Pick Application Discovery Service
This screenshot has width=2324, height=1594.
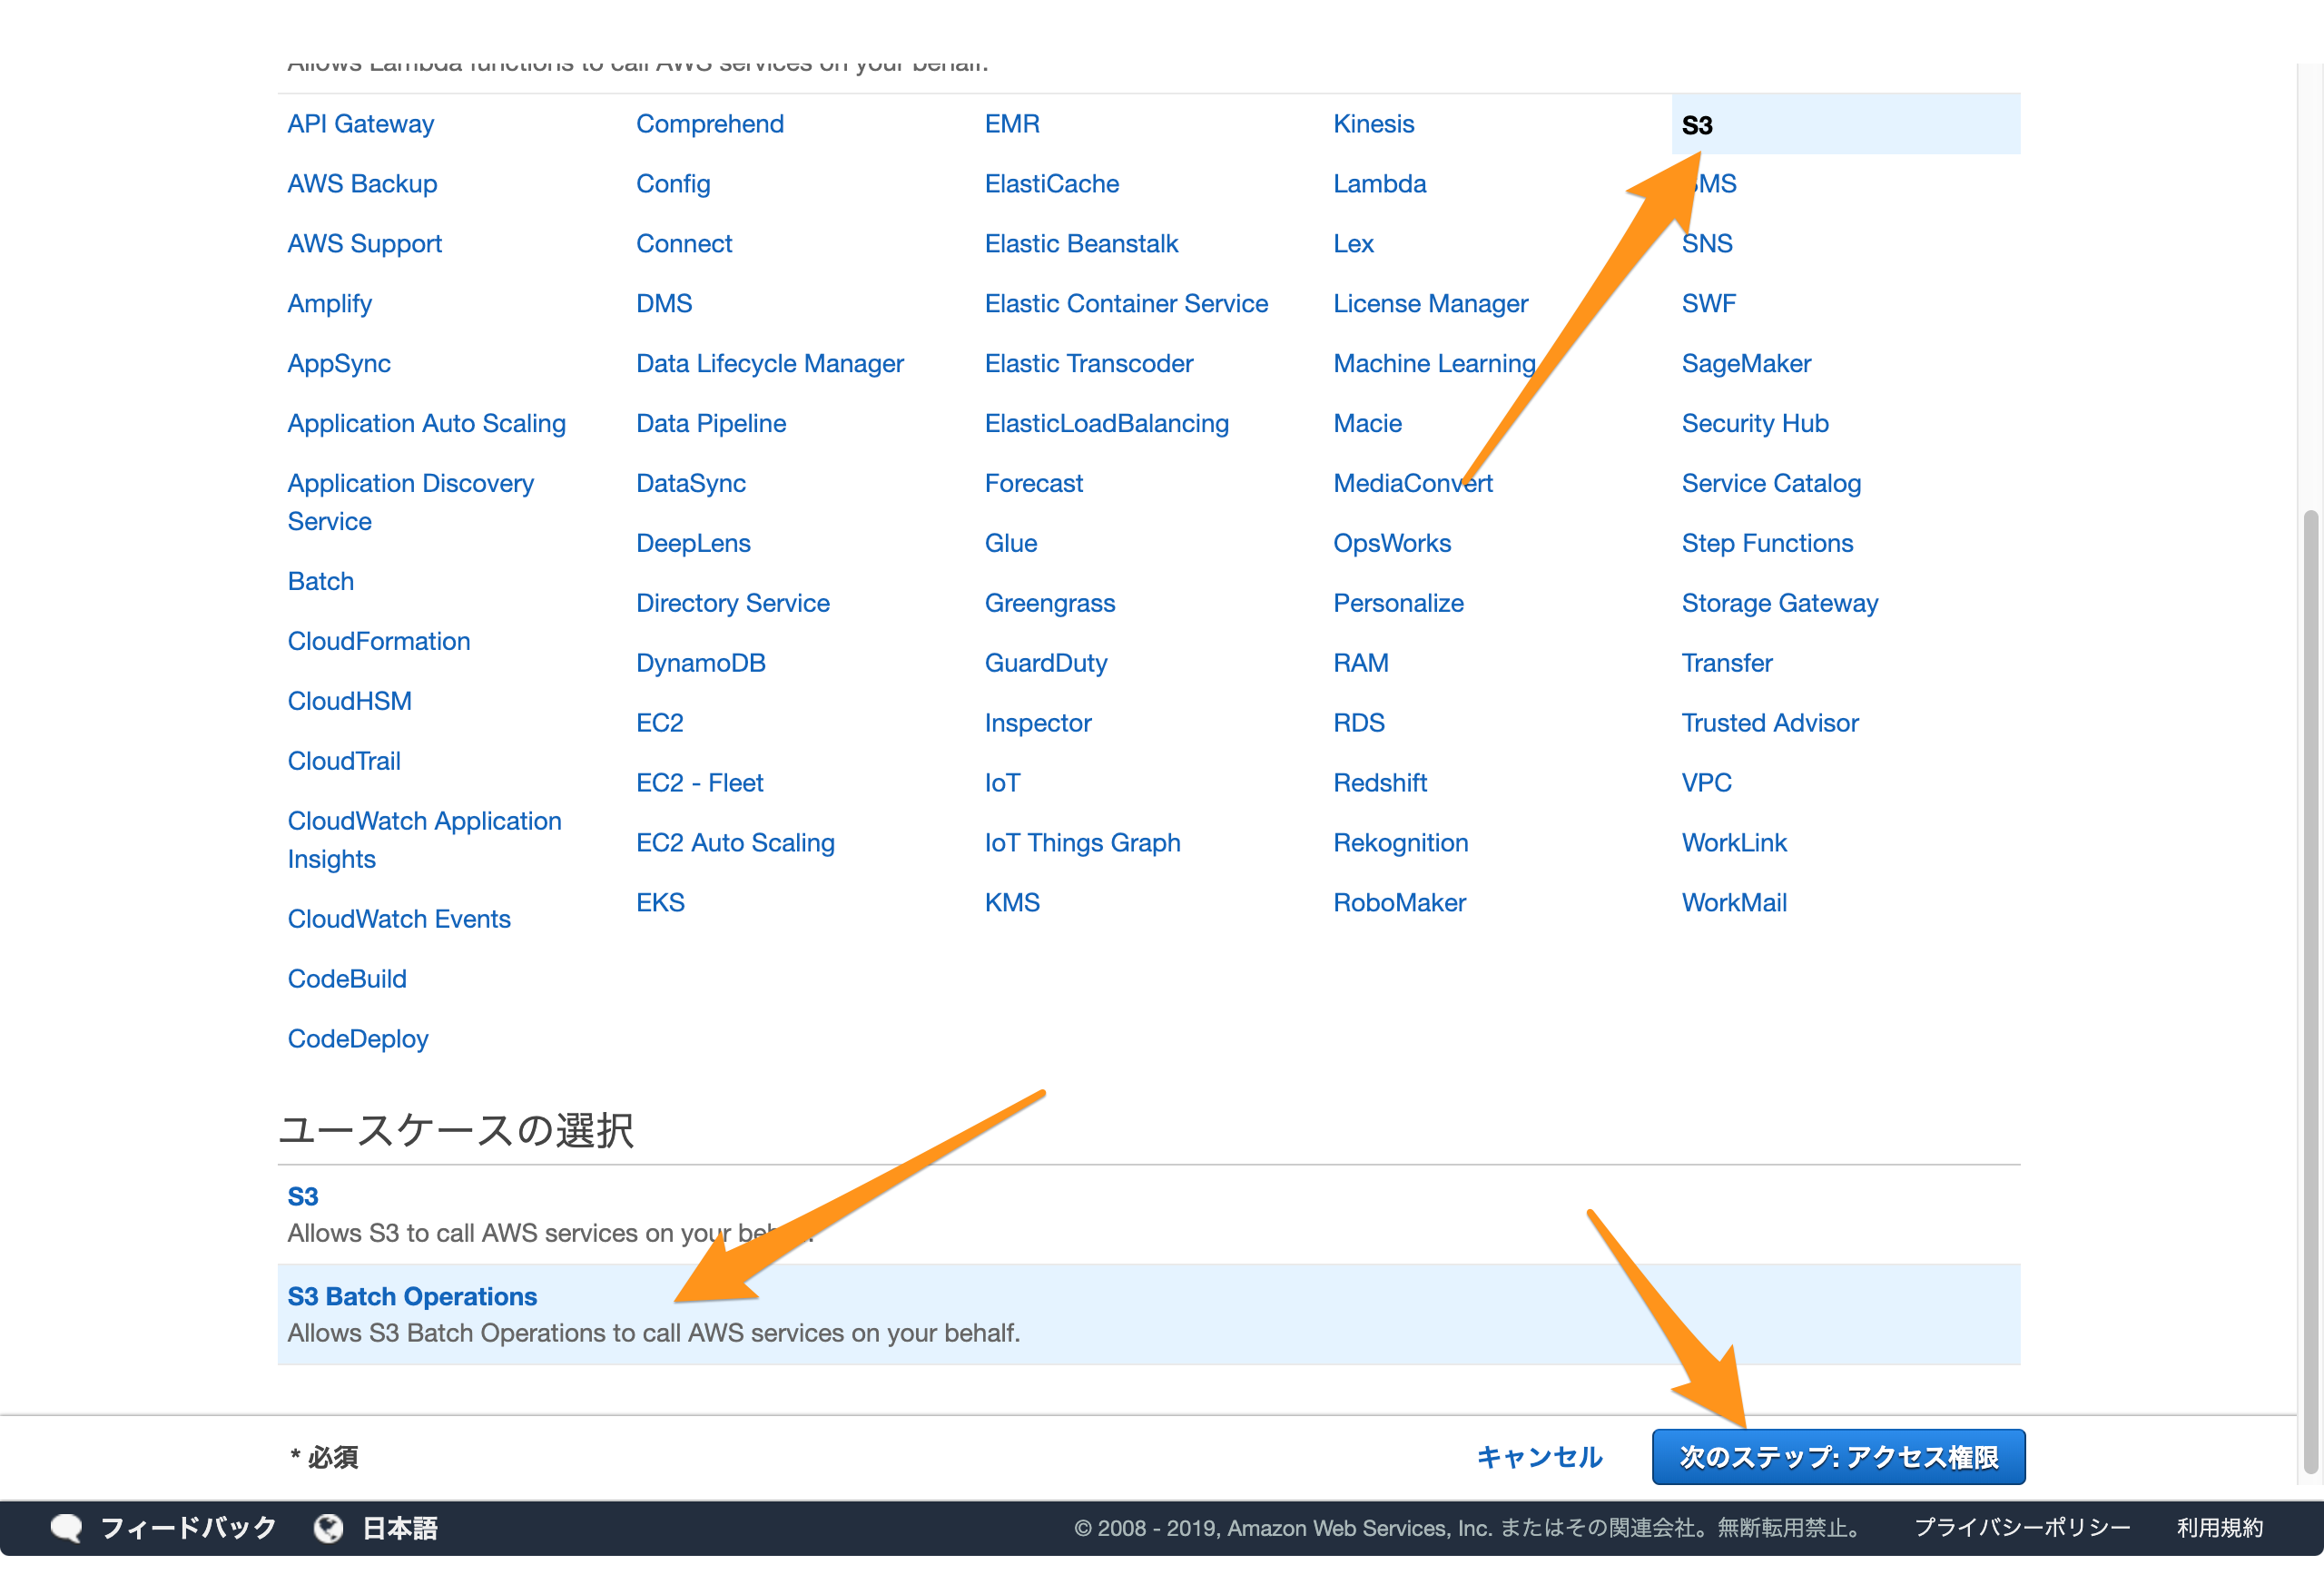(x=410, y=502)
